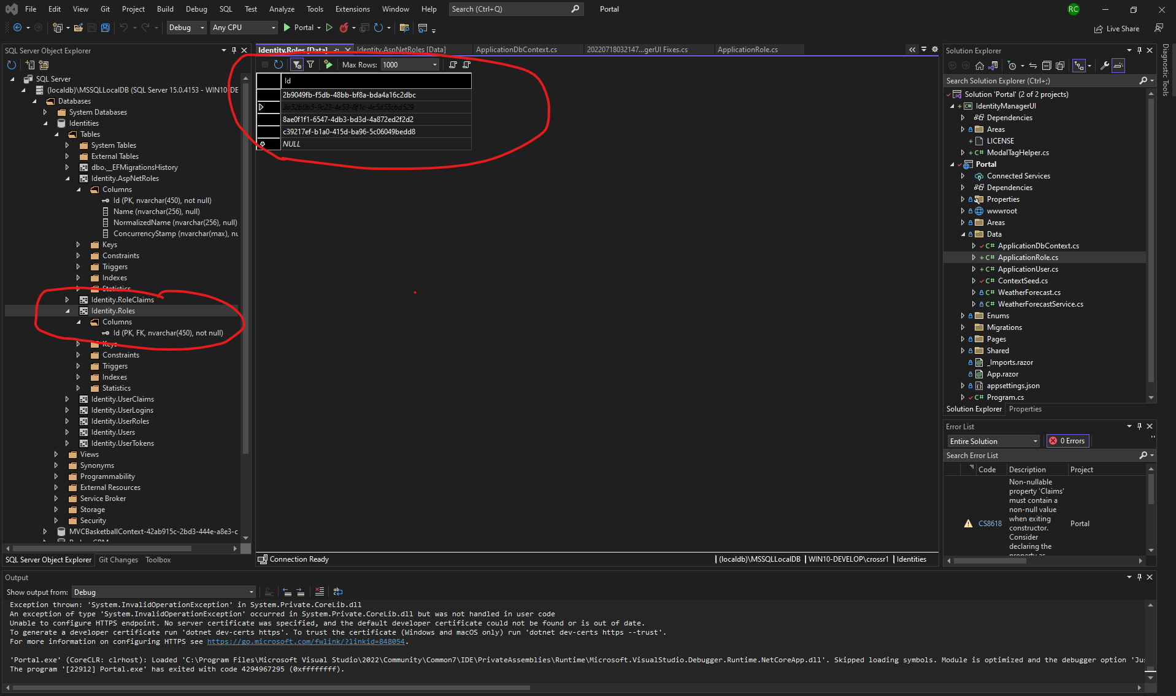Click the Restart icon in the debug toolbar
1176x696 pixels.
pyautogui.click(x=379, y=28)
